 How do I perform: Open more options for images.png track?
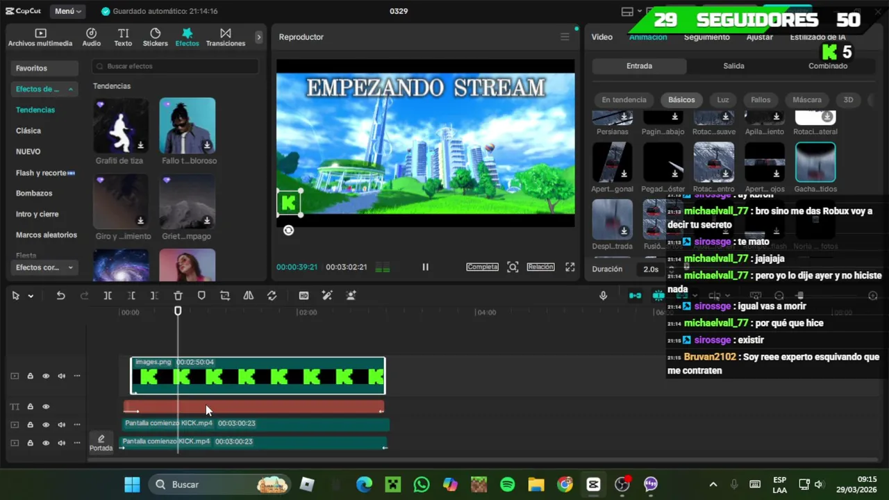[77, 376]
